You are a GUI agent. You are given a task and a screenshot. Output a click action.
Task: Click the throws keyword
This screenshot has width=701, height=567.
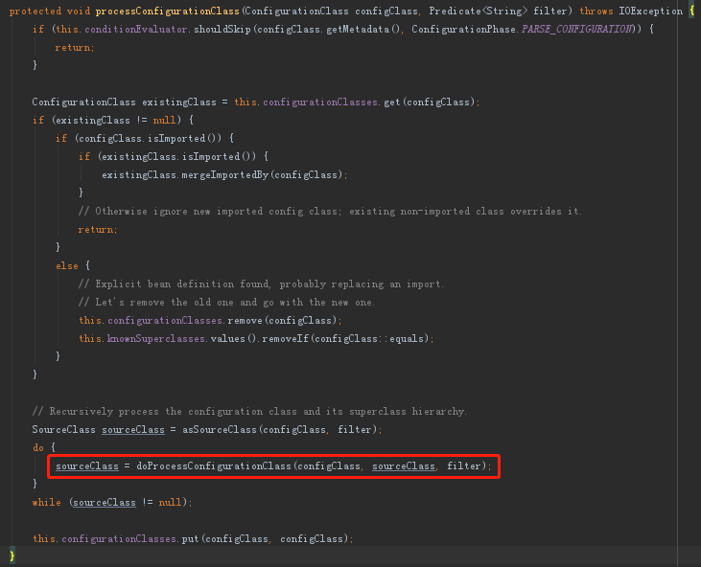pos(596,11)
